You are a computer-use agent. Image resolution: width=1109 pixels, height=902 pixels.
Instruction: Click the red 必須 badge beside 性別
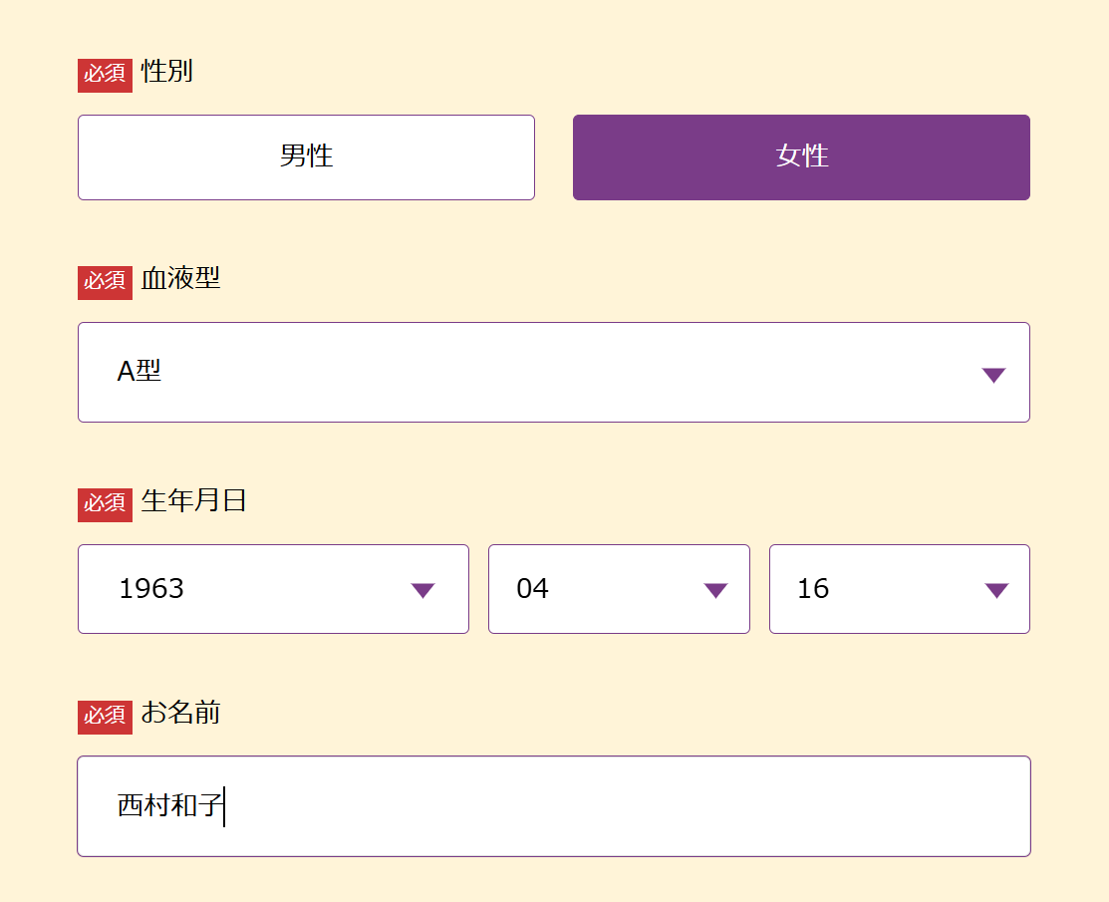tap(105, 75)
